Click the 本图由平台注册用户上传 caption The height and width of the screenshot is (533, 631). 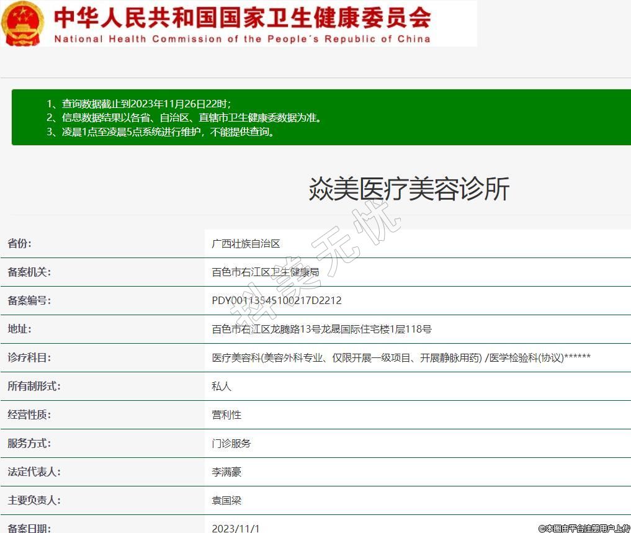coord(584,528)
